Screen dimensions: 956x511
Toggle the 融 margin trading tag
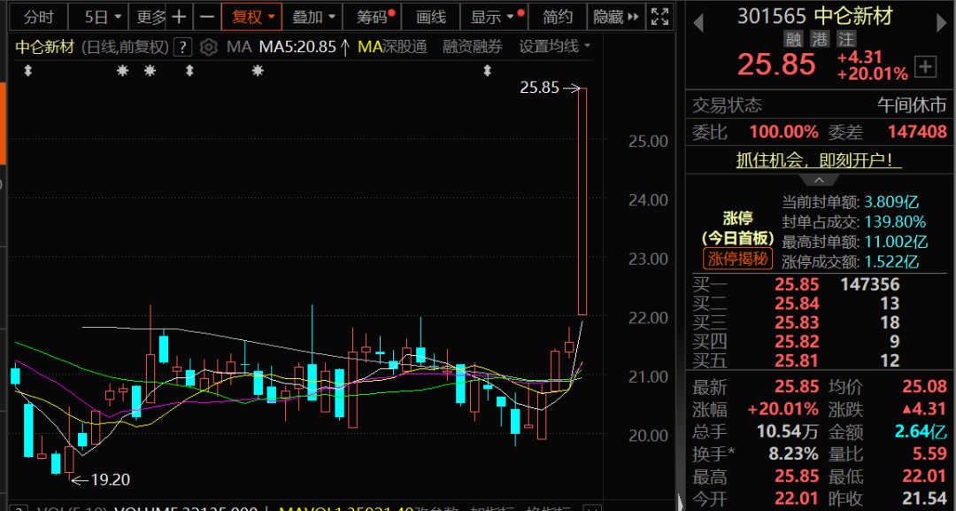793,40
